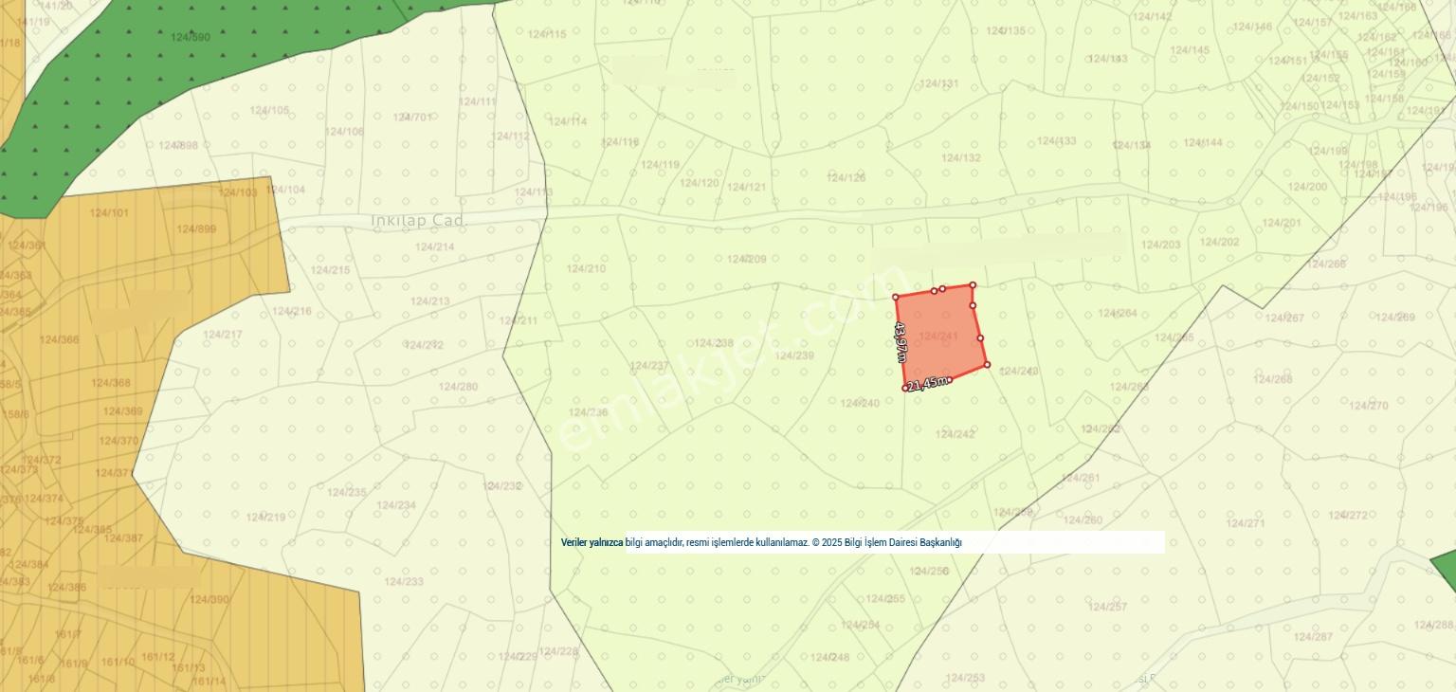Select parcel 124/210

(586, 268)
